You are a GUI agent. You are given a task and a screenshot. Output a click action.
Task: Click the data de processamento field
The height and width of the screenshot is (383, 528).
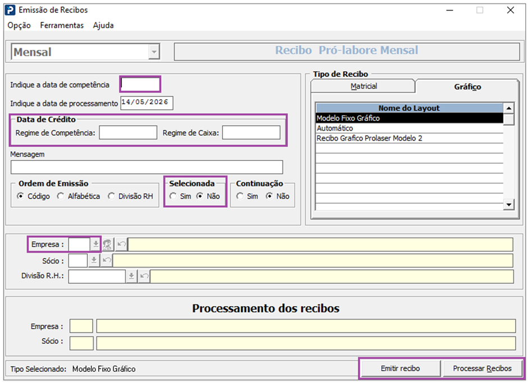click(147, 103)
